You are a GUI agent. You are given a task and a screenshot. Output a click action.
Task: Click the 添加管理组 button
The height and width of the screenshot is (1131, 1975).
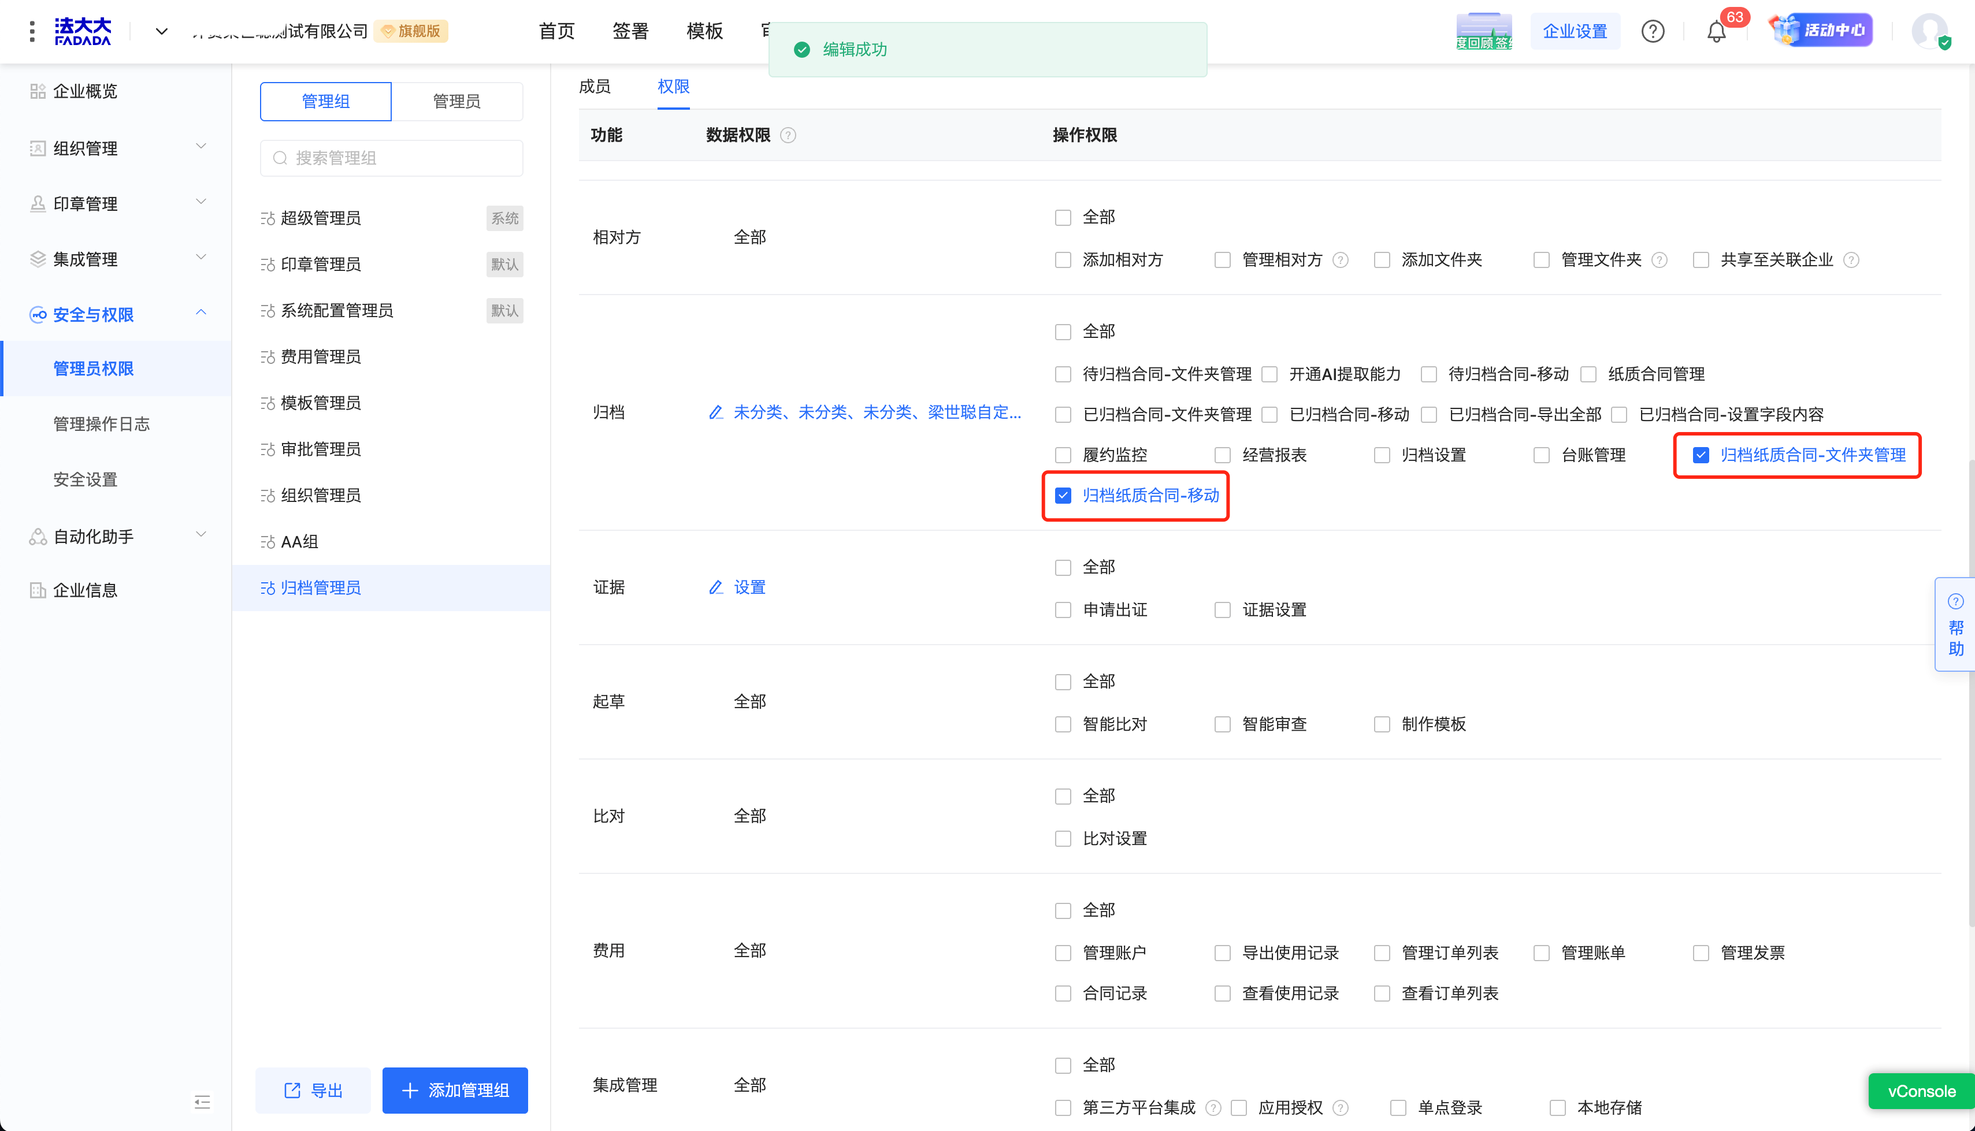455,1090
